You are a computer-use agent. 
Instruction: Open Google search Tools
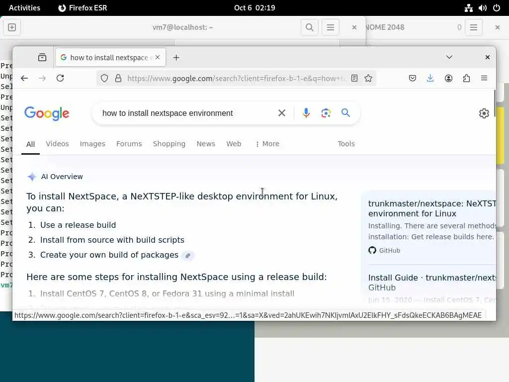pos(346,144)
